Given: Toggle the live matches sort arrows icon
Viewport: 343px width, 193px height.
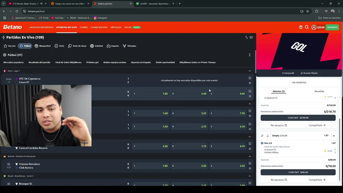Looking at the screenshot, I should 246,37.
